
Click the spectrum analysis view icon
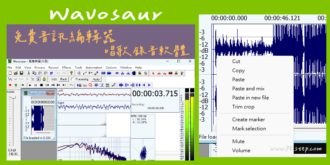pos(85,85)
